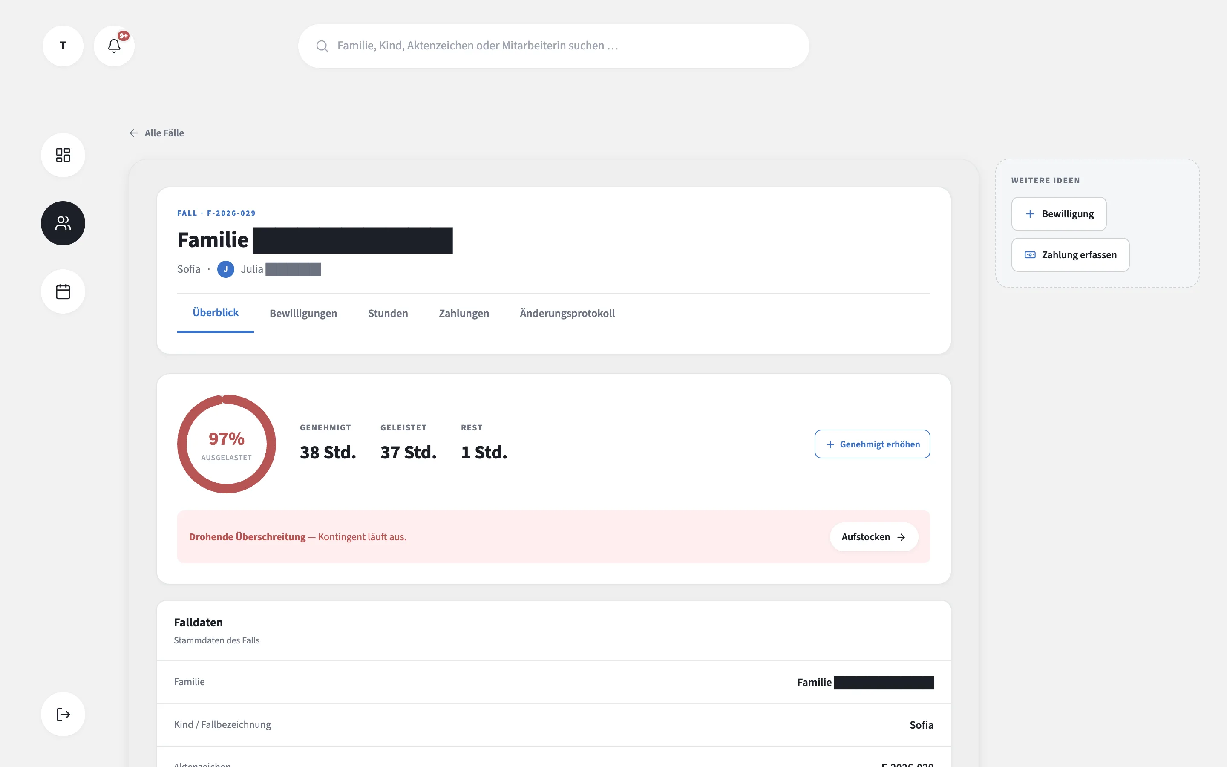This screenshot has height=767, width=1227.
Task: Open the dashboard grid icon in sidebar
Action: [x=63, y=155]
